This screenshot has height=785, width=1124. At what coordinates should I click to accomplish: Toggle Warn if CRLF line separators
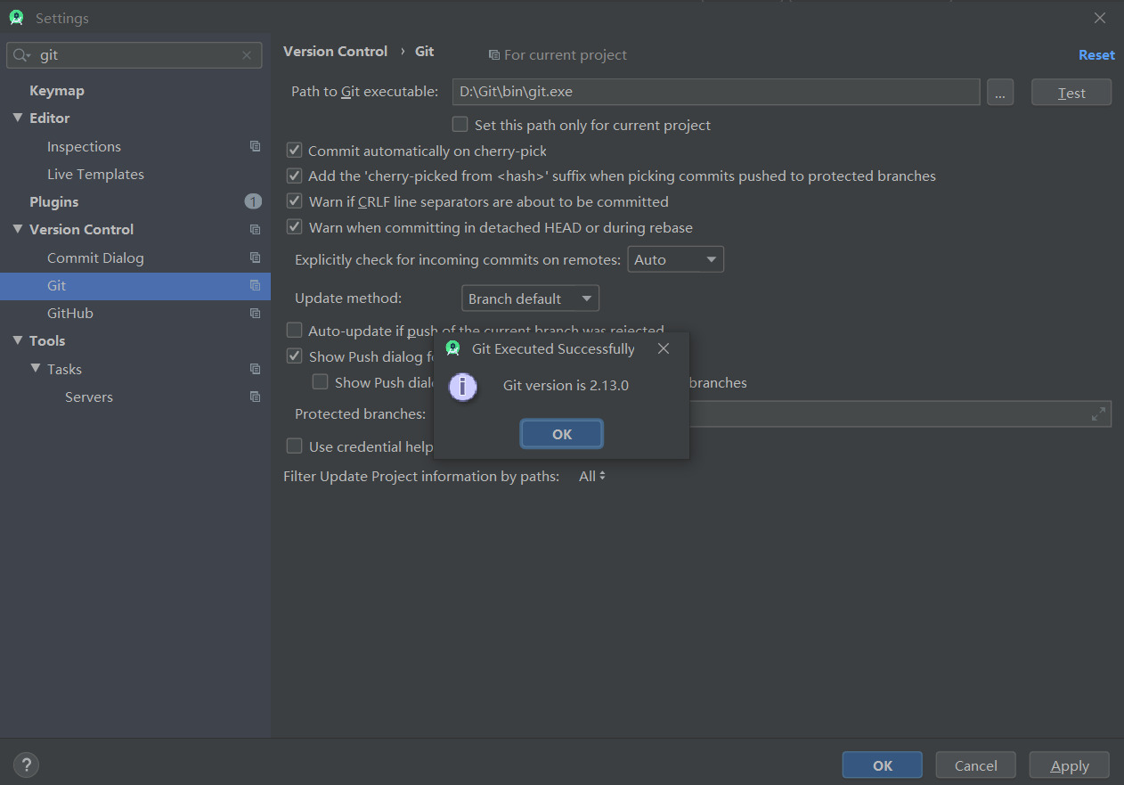pyautogui.click(x=294, y=202)
